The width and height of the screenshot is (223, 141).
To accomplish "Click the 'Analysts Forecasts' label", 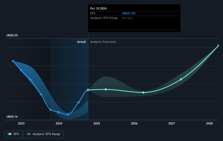I will tap(103, 42).
